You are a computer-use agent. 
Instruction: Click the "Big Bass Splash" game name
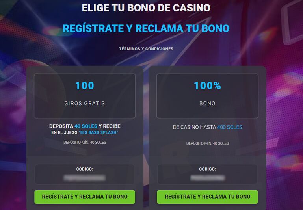(98, 133)
